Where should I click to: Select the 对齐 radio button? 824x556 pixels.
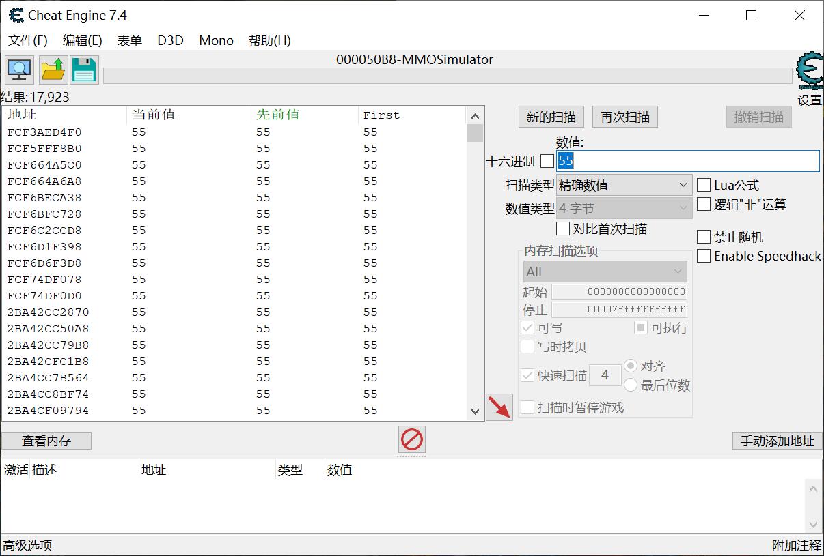(631, 366)
